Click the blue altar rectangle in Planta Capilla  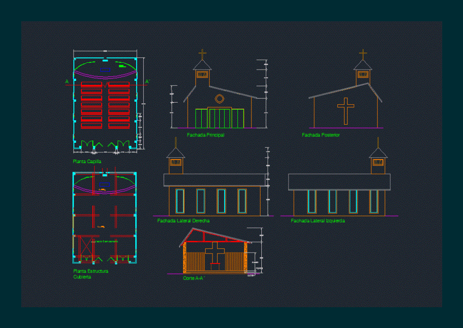click(105, 70)
